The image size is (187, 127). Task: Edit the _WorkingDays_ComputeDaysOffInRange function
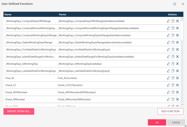(168, 21)
